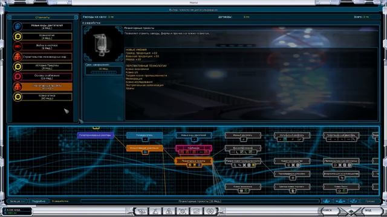The image size is (387, 217).
Task: Select the orange Искусственная гравитация tree node
Action: coord(145,148)
